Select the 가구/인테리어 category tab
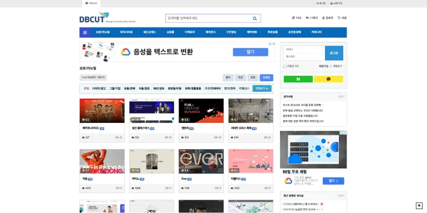Viewport: 427px width, 213px height. coord(213,89)
